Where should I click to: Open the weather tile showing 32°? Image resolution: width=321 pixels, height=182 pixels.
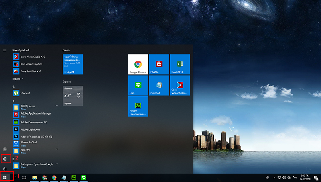coord(73,96)
